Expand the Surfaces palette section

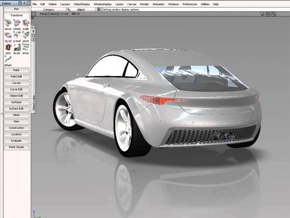click(x=17, y=102)
